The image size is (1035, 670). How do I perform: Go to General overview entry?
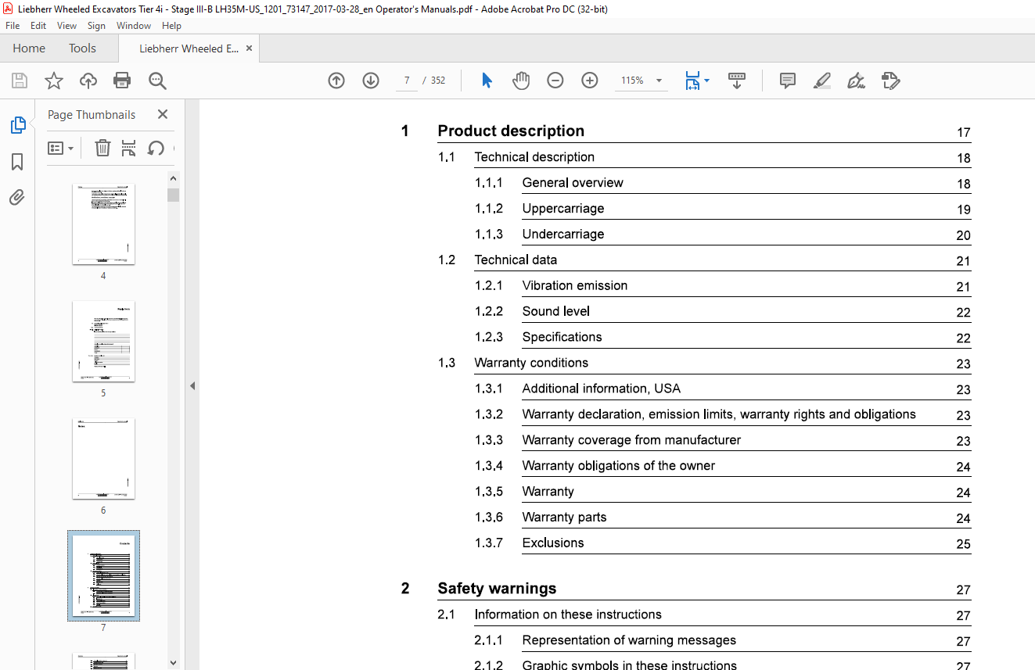coord(573,183)
